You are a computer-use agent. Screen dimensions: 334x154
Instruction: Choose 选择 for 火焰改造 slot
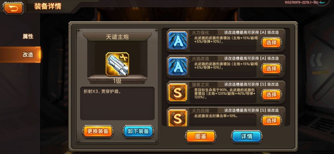(272, 69)
